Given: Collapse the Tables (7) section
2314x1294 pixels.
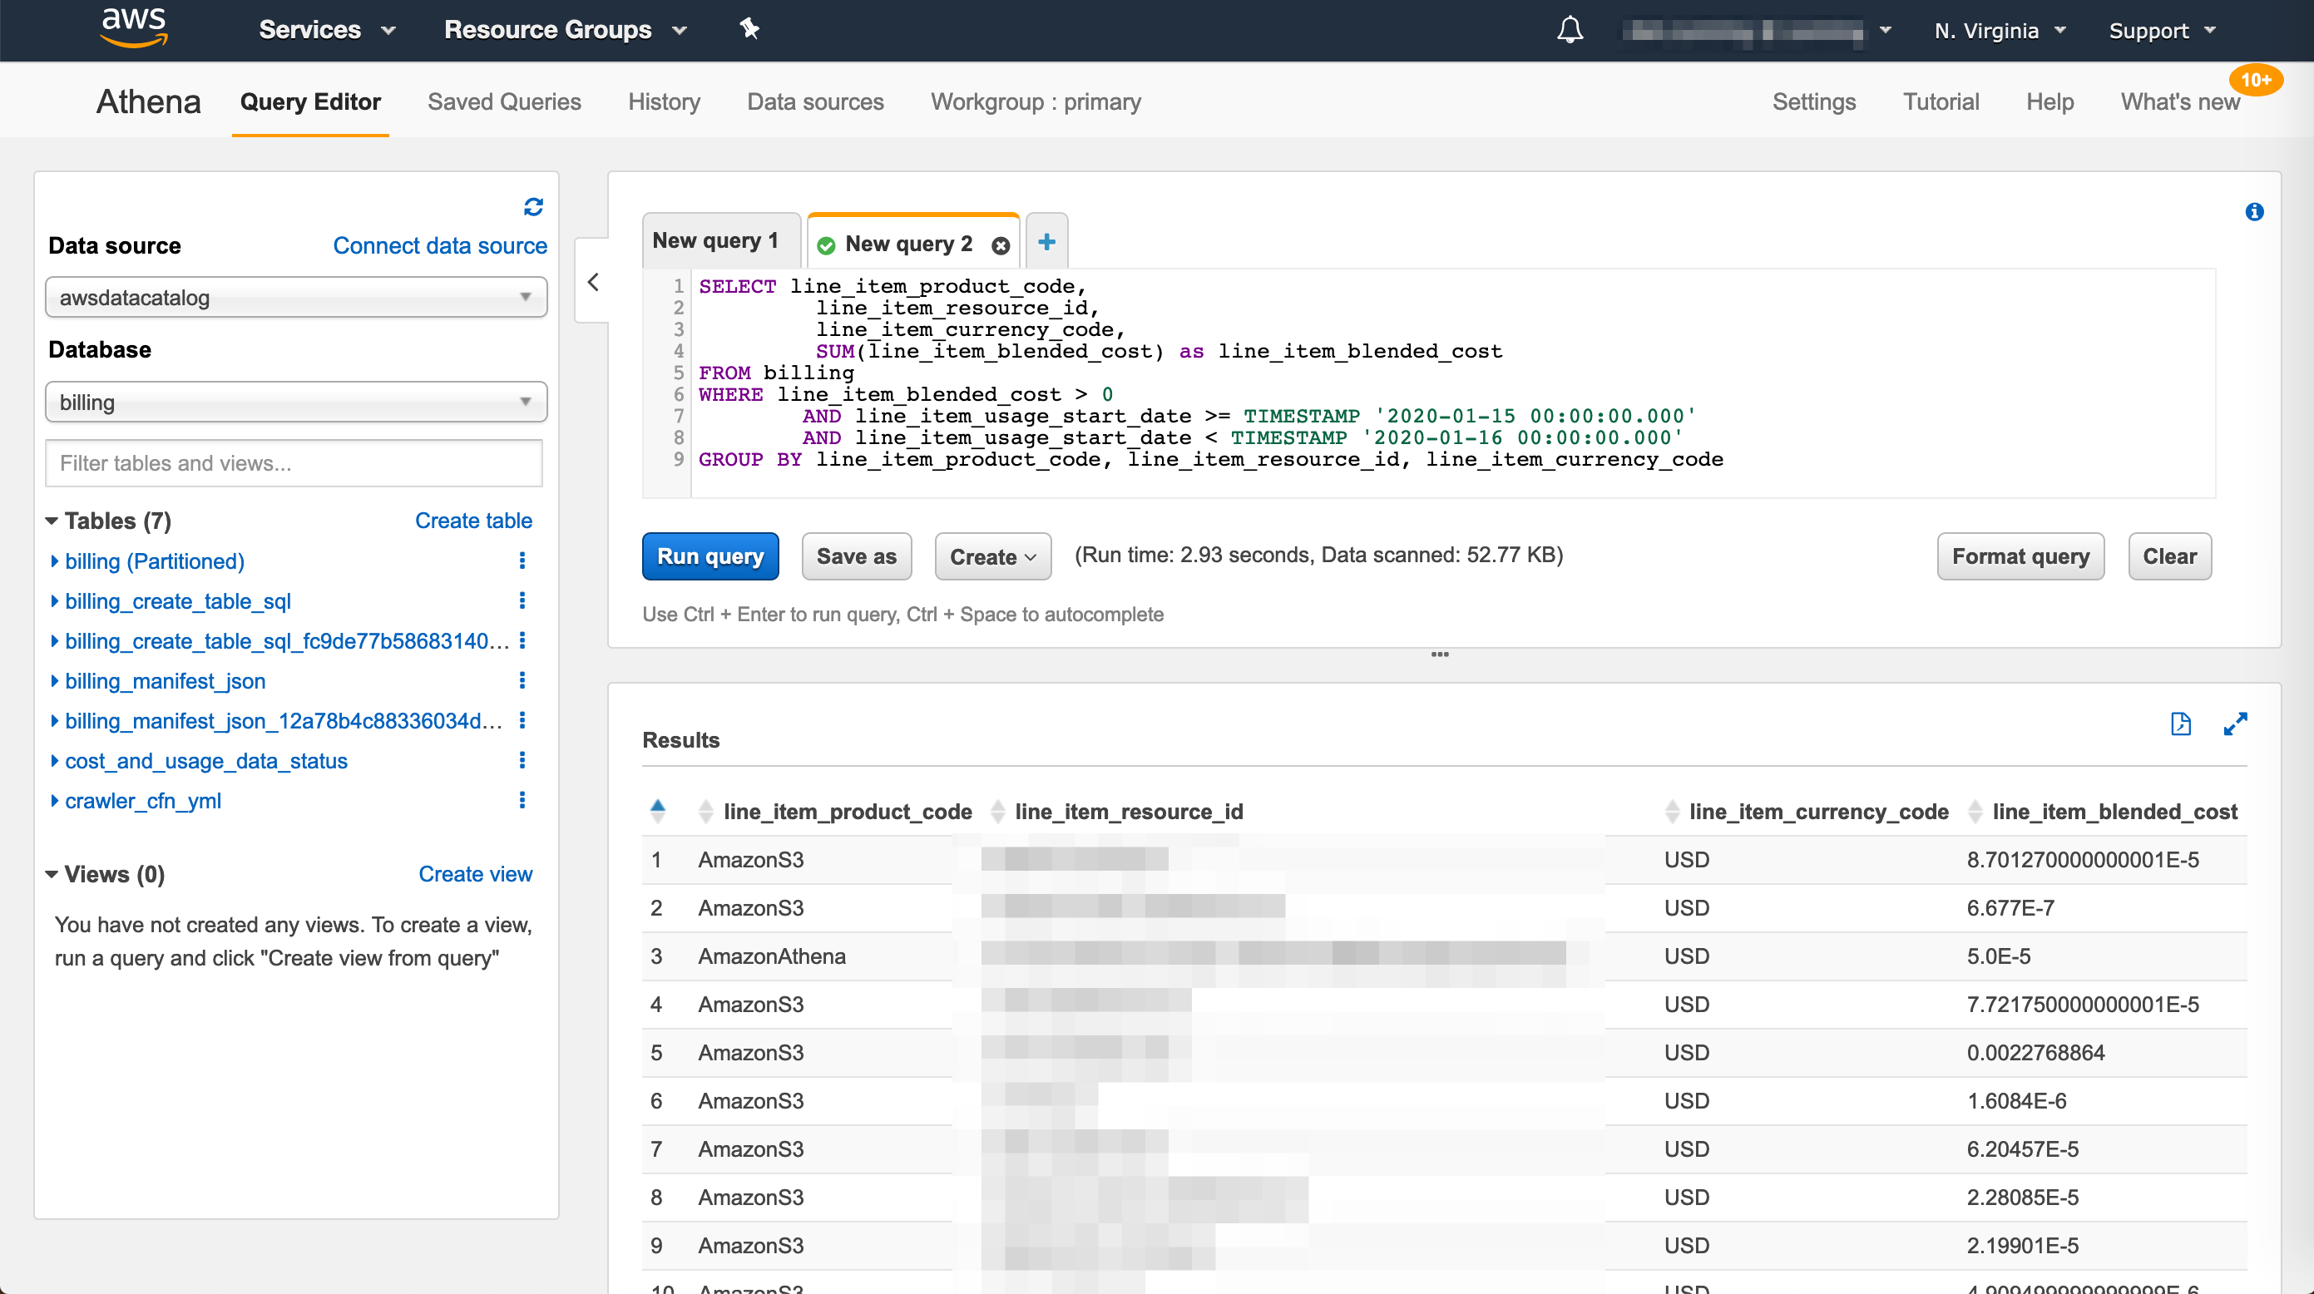Looking at the screenshot, I should [52, 521].
